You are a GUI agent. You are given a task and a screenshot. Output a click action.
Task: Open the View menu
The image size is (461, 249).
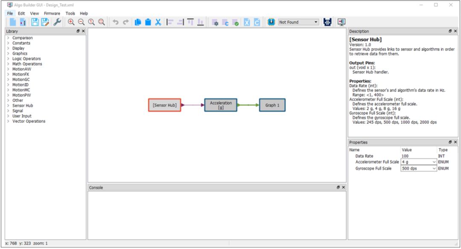point(35,14)
